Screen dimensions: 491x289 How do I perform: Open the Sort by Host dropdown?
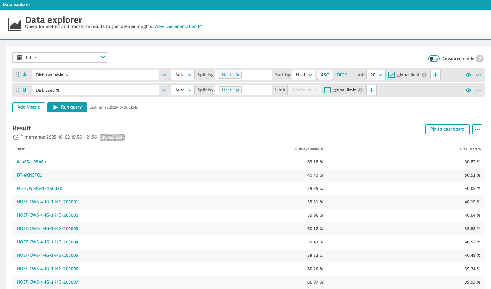(304, 75)
